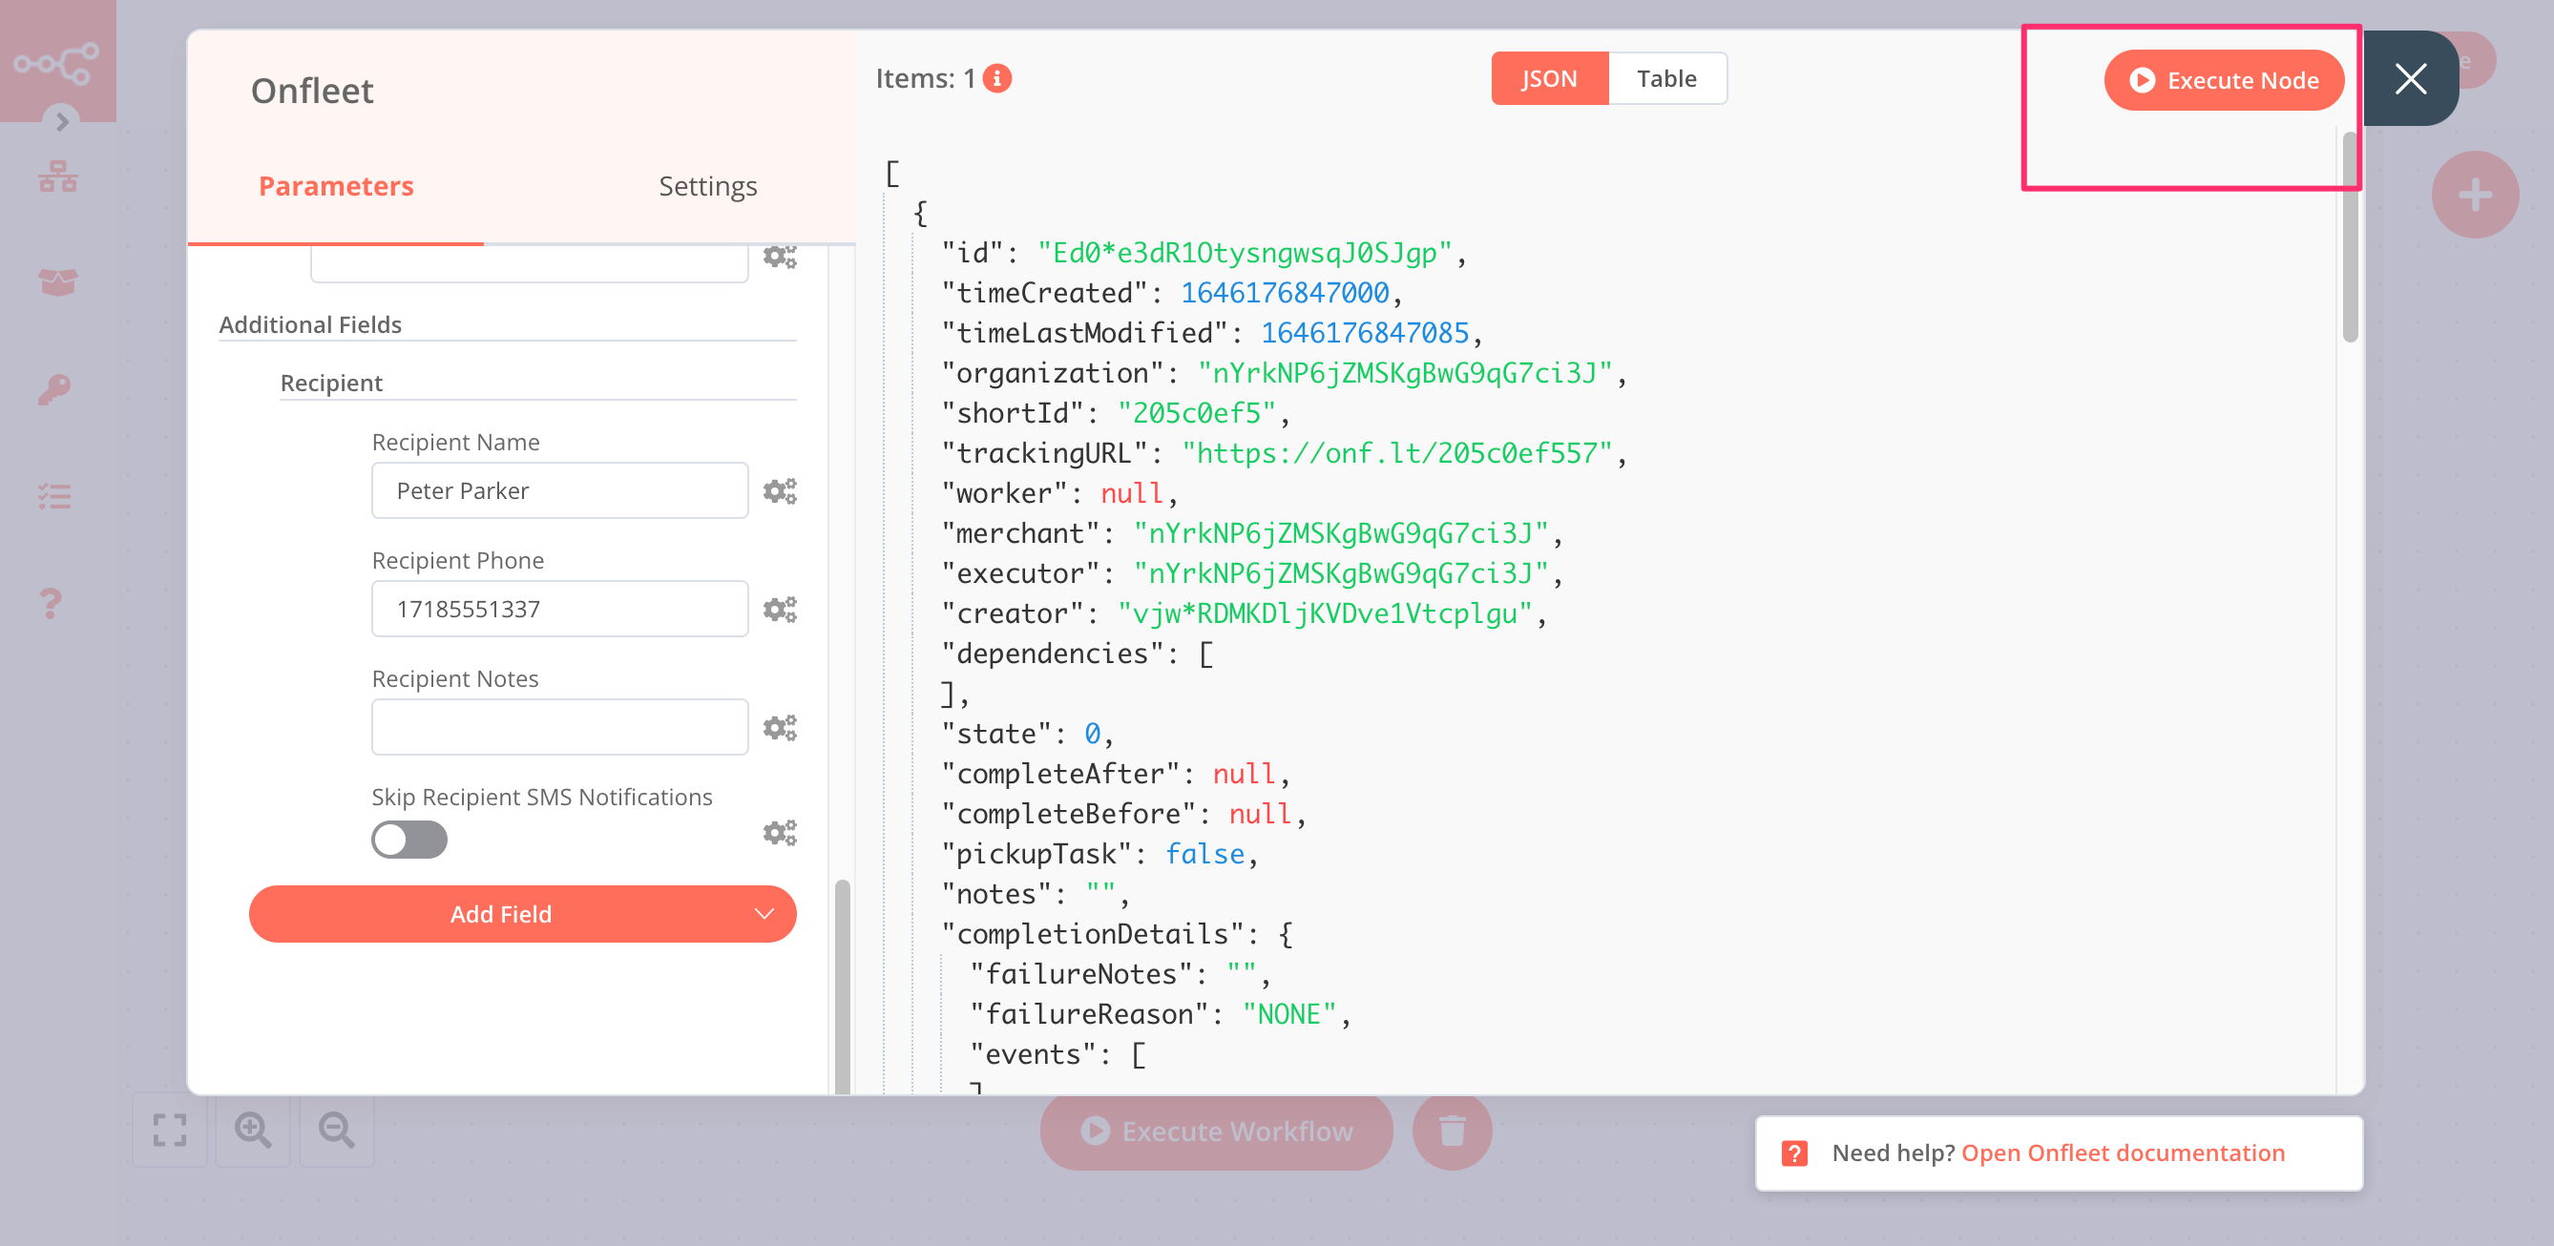Click the timeCreated value 1646176847000

[1285, 294]
